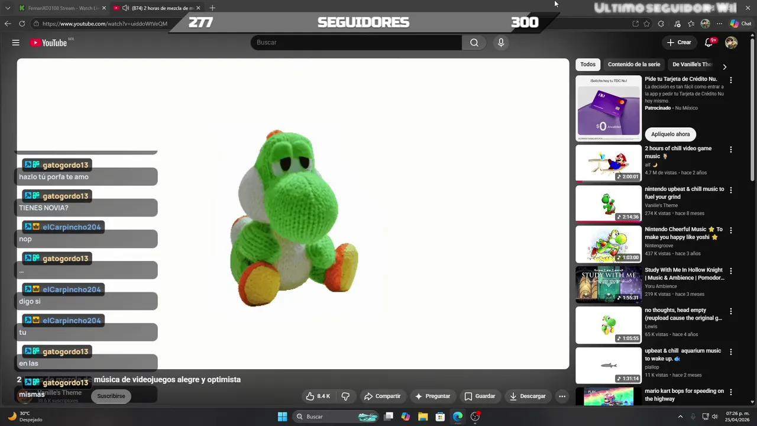Screen dimensions: 757x426
Task: Click the Preguntar button
Action: tap(432, 396)
